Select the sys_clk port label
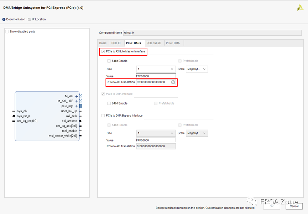 (x=22, y=111)
